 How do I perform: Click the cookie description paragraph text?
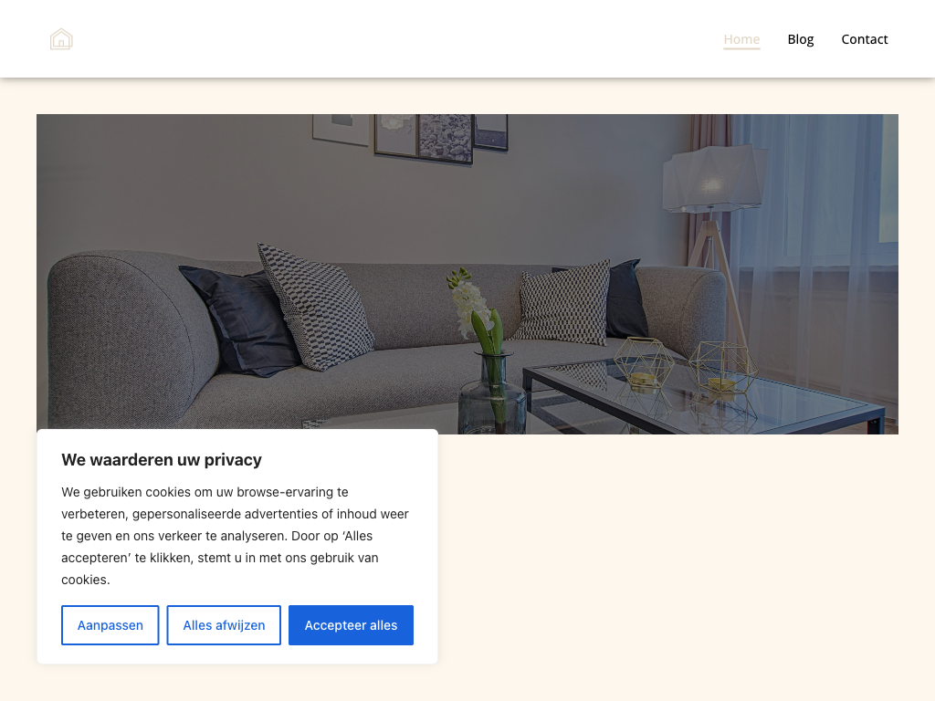point(235,536)
